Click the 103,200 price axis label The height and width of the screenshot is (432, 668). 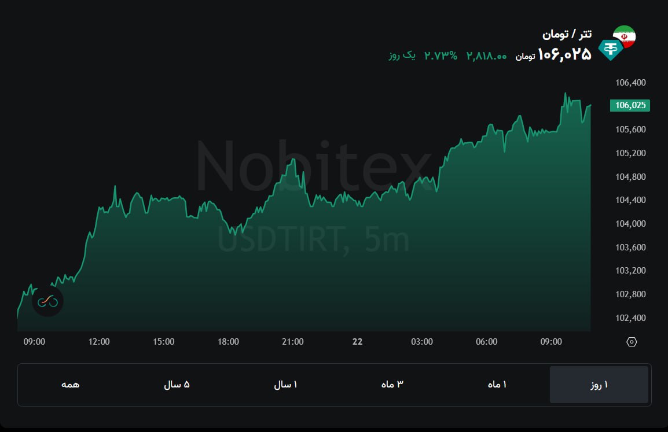630,271
